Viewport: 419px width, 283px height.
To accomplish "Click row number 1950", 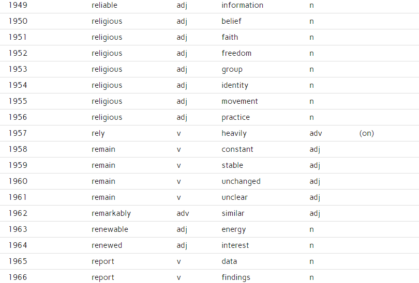I will 18,21.
